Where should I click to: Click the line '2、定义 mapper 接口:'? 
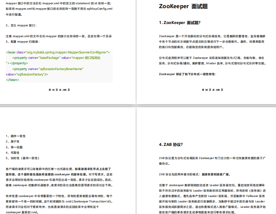pyautogui.click(x=21, y=26)
